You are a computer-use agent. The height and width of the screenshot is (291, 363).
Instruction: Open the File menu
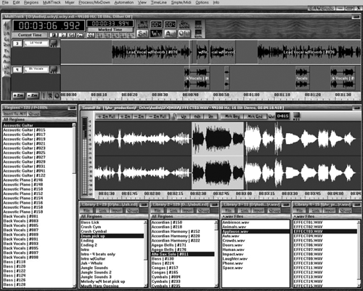pyautogui.click(x=5, y=2)
